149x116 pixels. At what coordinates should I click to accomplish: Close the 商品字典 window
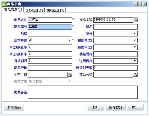pyautogui.click(x=145, y=4)
